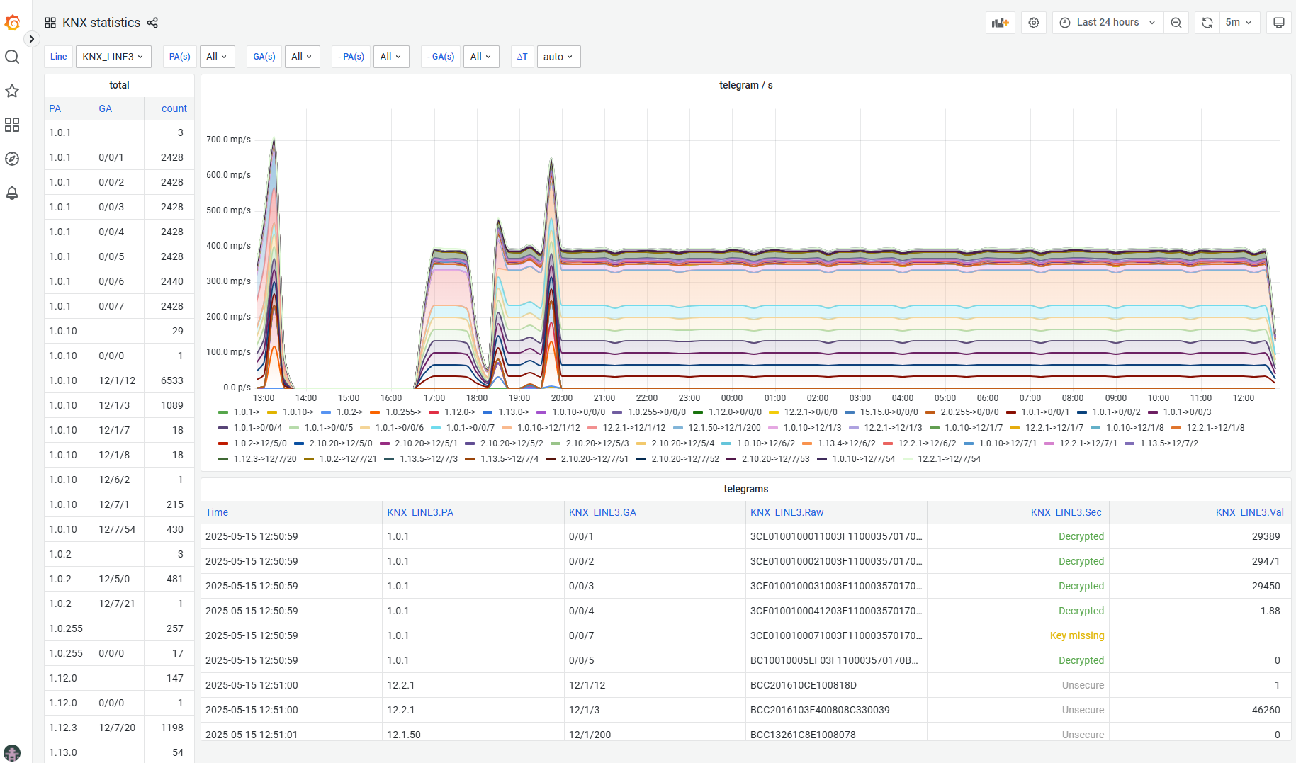
Task: Open the total panel title menu
Action: point(119,85)
